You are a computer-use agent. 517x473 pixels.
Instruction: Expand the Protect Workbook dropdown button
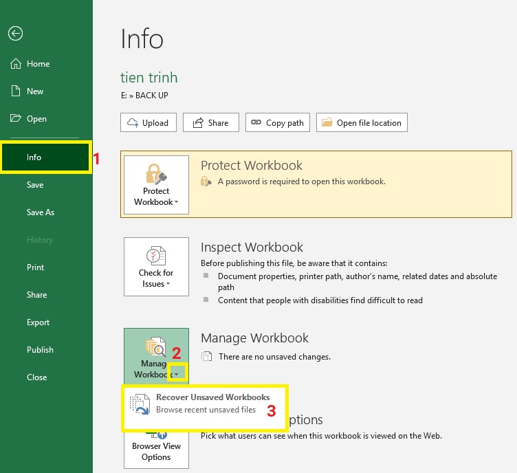pyautogui.click(x=156, y=185)
